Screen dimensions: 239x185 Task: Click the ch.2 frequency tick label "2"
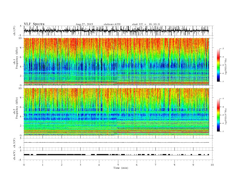(21, 126)
